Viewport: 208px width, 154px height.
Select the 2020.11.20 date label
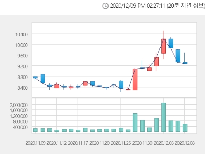(99, 143)
